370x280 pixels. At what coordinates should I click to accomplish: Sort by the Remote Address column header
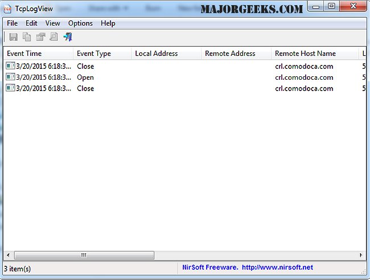236,53
